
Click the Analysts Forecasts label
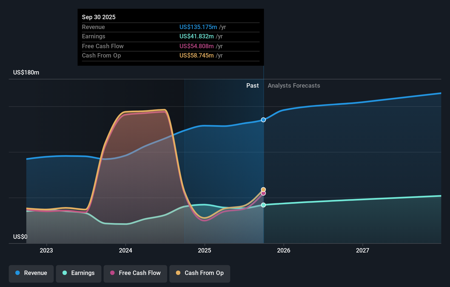[294, 86]
